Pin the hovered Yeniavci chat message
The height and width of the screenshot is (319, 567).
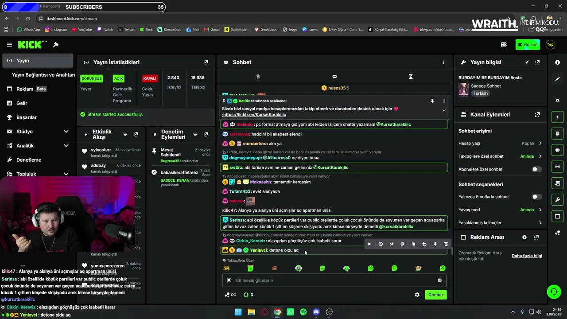(435, 244)
